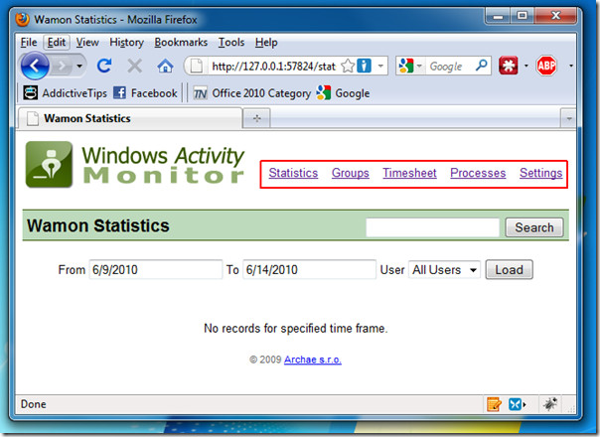Click the Firebug bug icon in status bar
Viewport: 600px width, 437px height.
click(550, 404)
